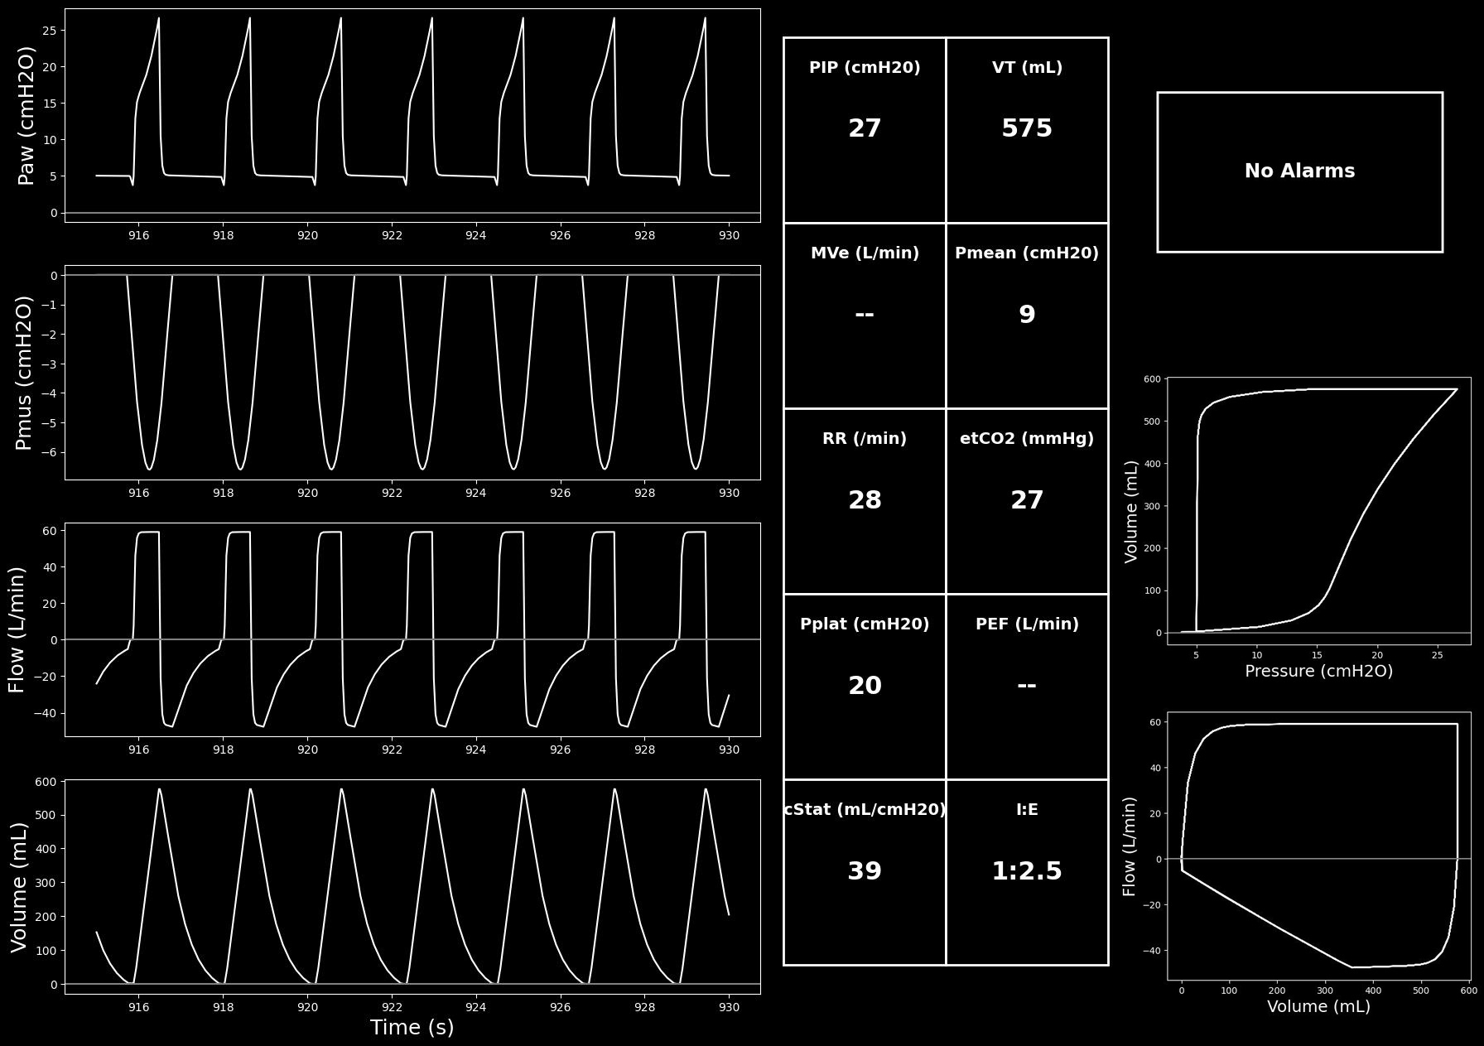Click the cStat (mL/cmH20) label
1484x1046 pixels.
pos(865,810)
